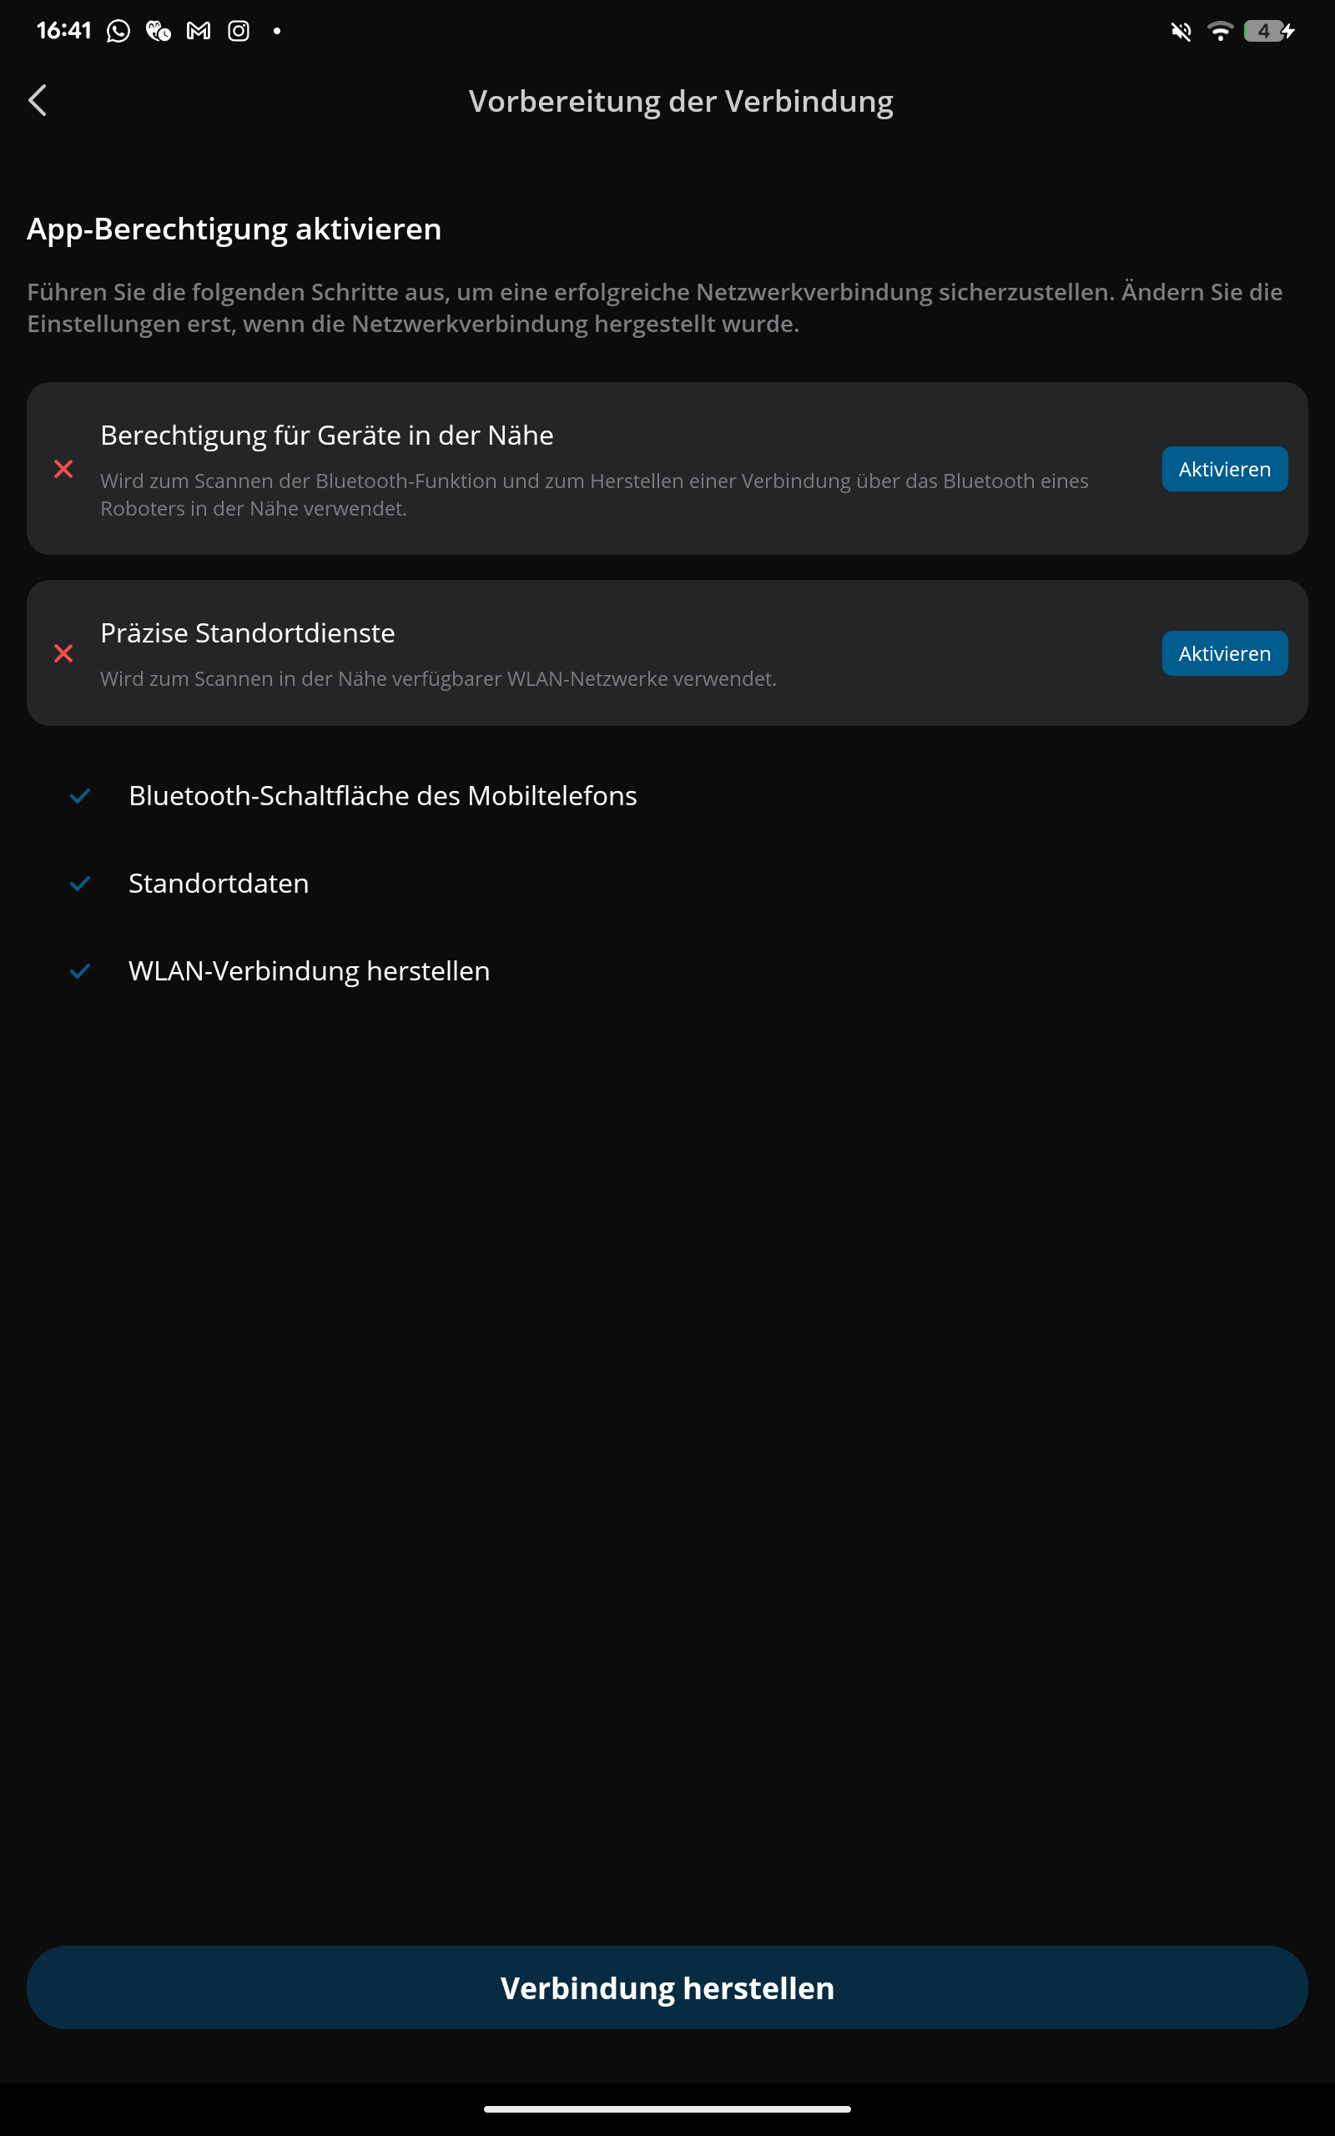The width and height of the screenshot is (1335, 2136).
Task: Tap the red X next to nearby devices permission
Action: coord(63,469)
